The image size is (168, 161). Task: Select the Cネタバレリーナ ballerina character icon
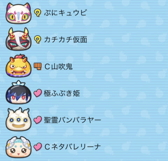[x=19, y=147]
